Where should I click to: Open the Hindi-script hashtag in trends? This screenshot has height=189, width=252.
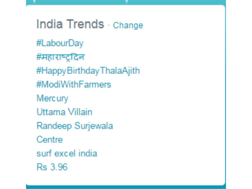click(63, 57)
